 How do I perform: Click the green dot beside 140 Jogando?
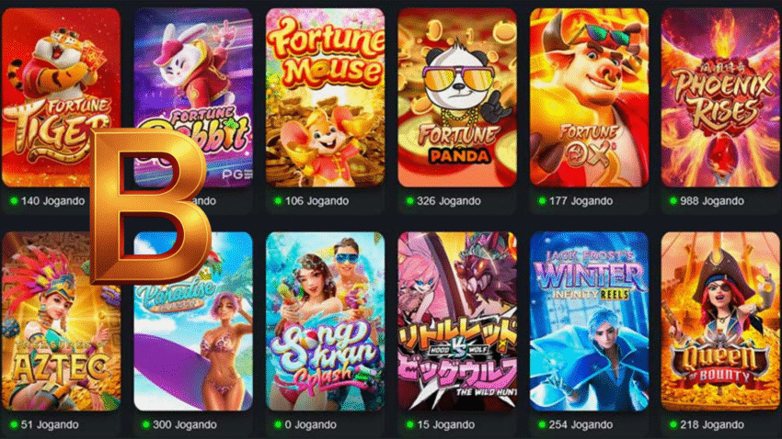(x=14, y=200)
